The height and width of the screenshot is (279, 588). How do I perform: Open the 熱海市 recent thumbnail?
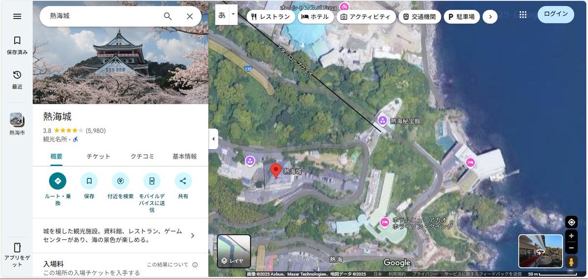pyautogui.click(x=17, y=124)
